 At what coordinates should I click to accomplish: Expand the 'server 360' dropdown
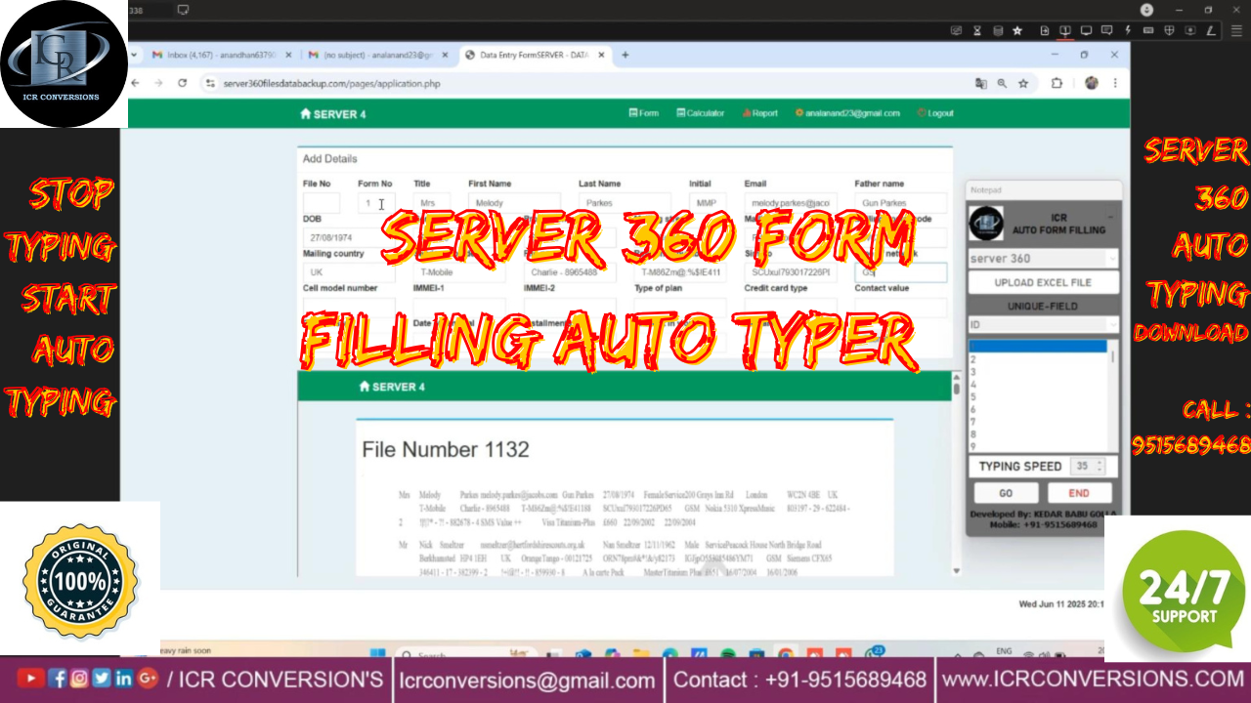(x=1112, y=259)
